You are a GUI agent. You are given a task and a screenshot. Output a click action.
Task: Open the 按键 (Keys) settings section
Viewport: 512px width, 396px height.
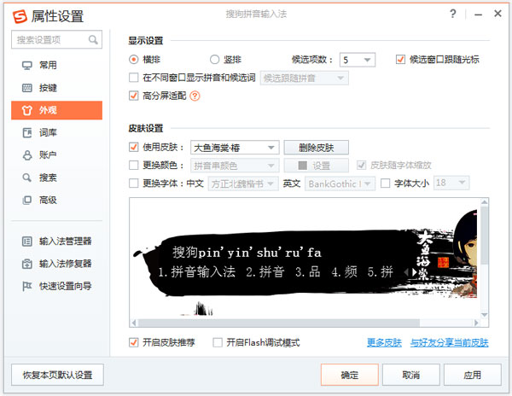pos(48,87)
